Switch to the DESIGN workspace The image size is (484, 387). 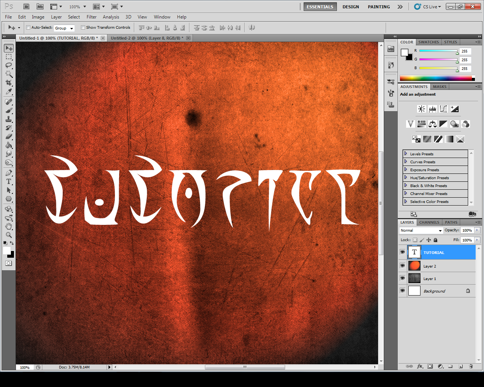click(x=351, y=6)
